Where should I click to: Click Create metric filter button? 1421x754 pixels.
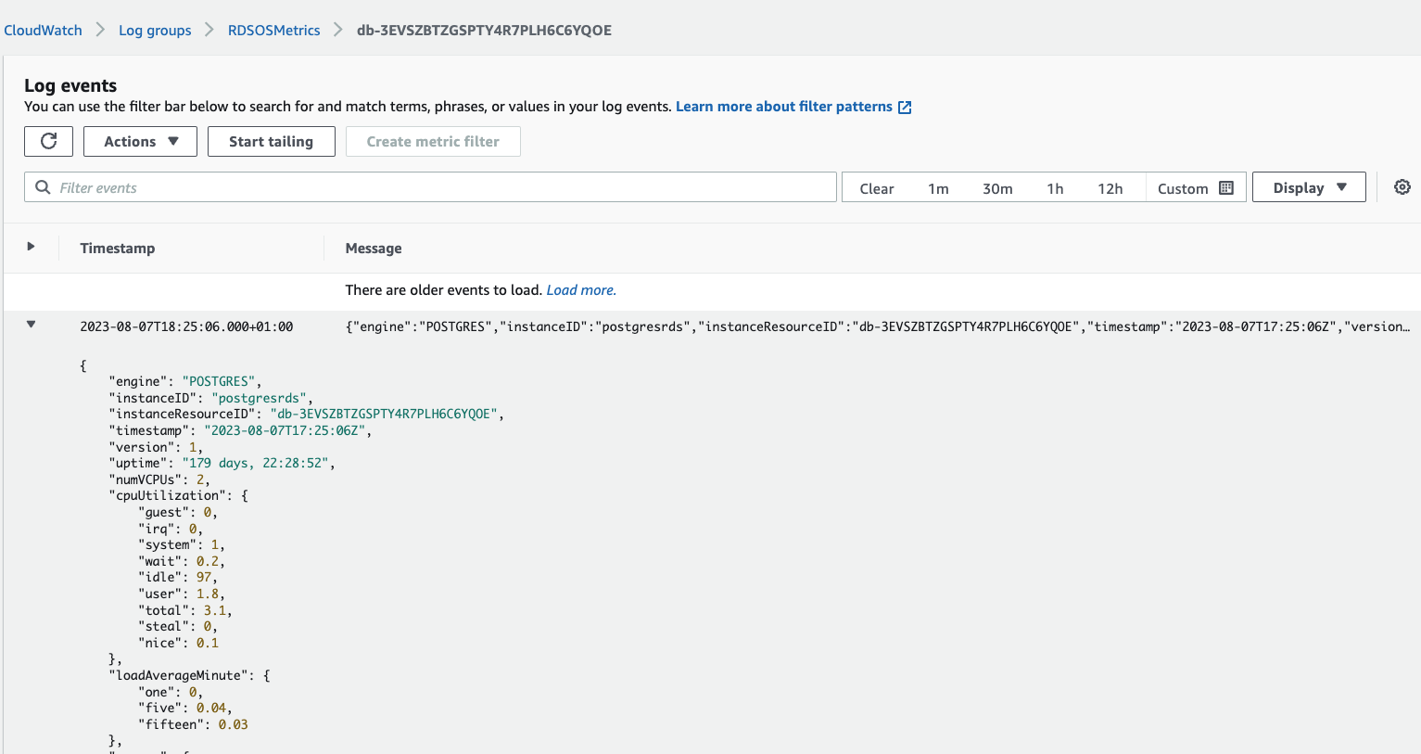433,141
